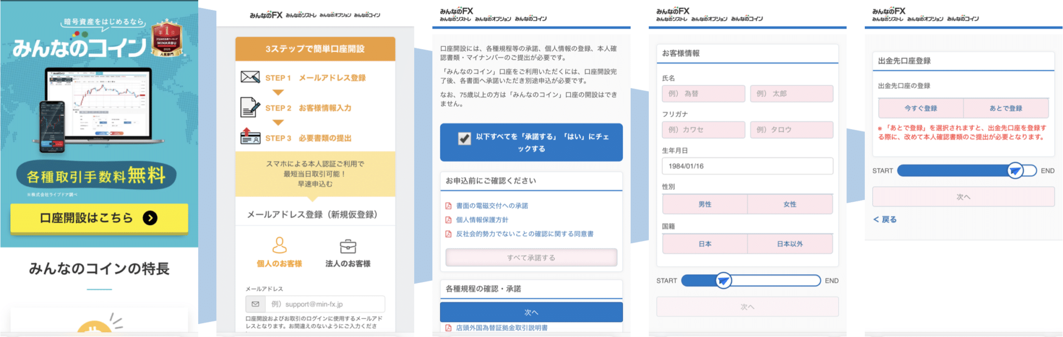This screenshot has width=1063, height=337.
Task: Tap みんなのコイン on the 出金先口座登録 screen header
Action: pyautogui.click(x=963, y=19)
